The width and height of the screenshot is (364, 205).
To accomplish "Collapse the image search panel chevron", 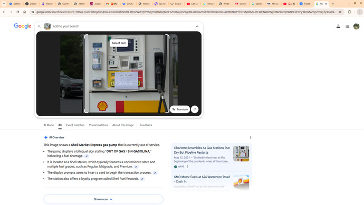I will tap(197, 26).
